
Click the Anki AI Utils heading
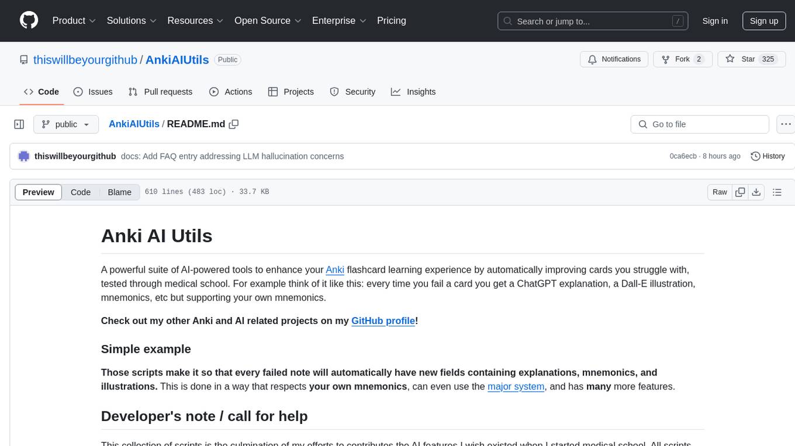tap(157, 236)
